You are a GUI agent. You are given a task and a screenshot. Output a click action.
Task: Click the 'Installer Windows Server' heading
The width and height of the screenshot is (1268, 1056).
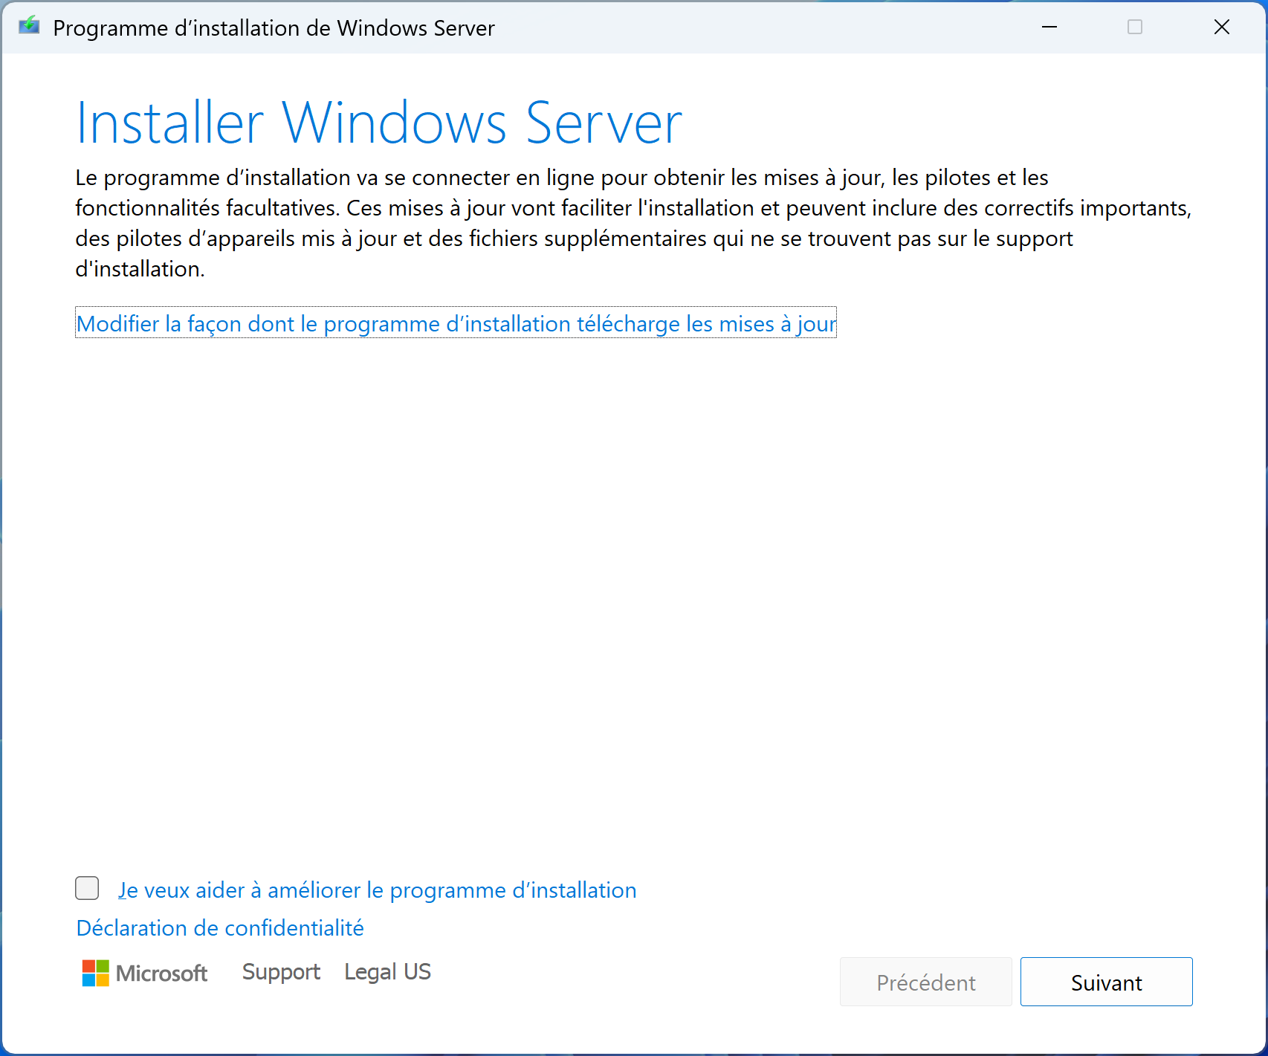tap(379, 123)
